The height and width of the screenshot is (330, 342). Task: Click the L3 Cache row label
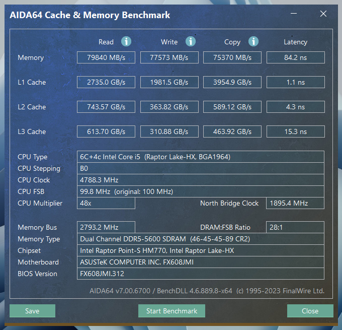coord(32,131)
